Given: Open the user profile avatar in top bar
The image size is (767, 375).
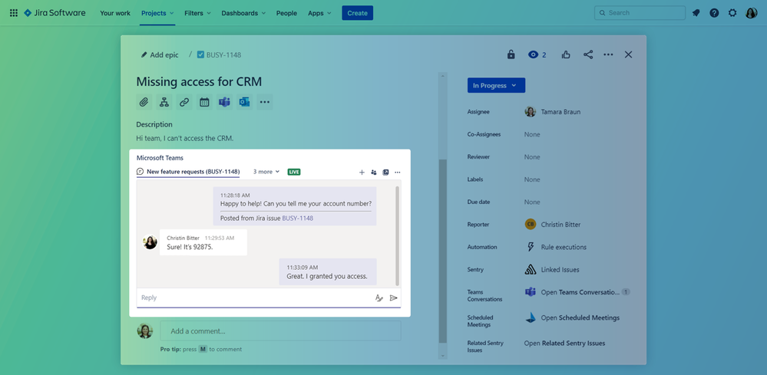Looking at the screenshot, I should (752, 13).
